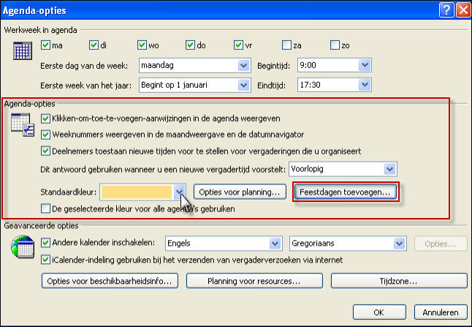This screenshot has height=327, width=472.
Task: Open 'Eerste dag van de week' dropdown
Action: 195,65
